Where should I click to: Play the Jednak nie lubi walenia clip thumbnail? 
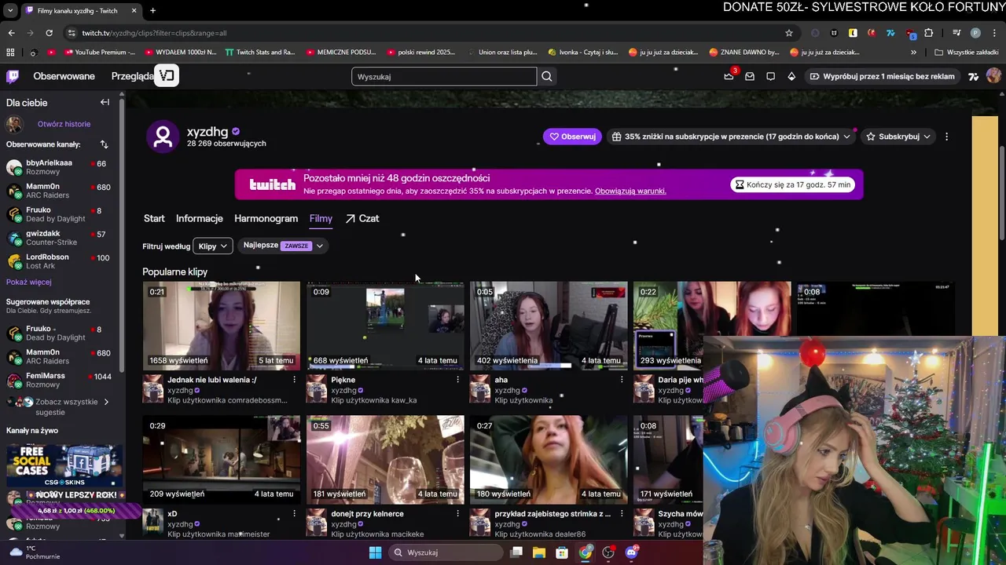222,326
